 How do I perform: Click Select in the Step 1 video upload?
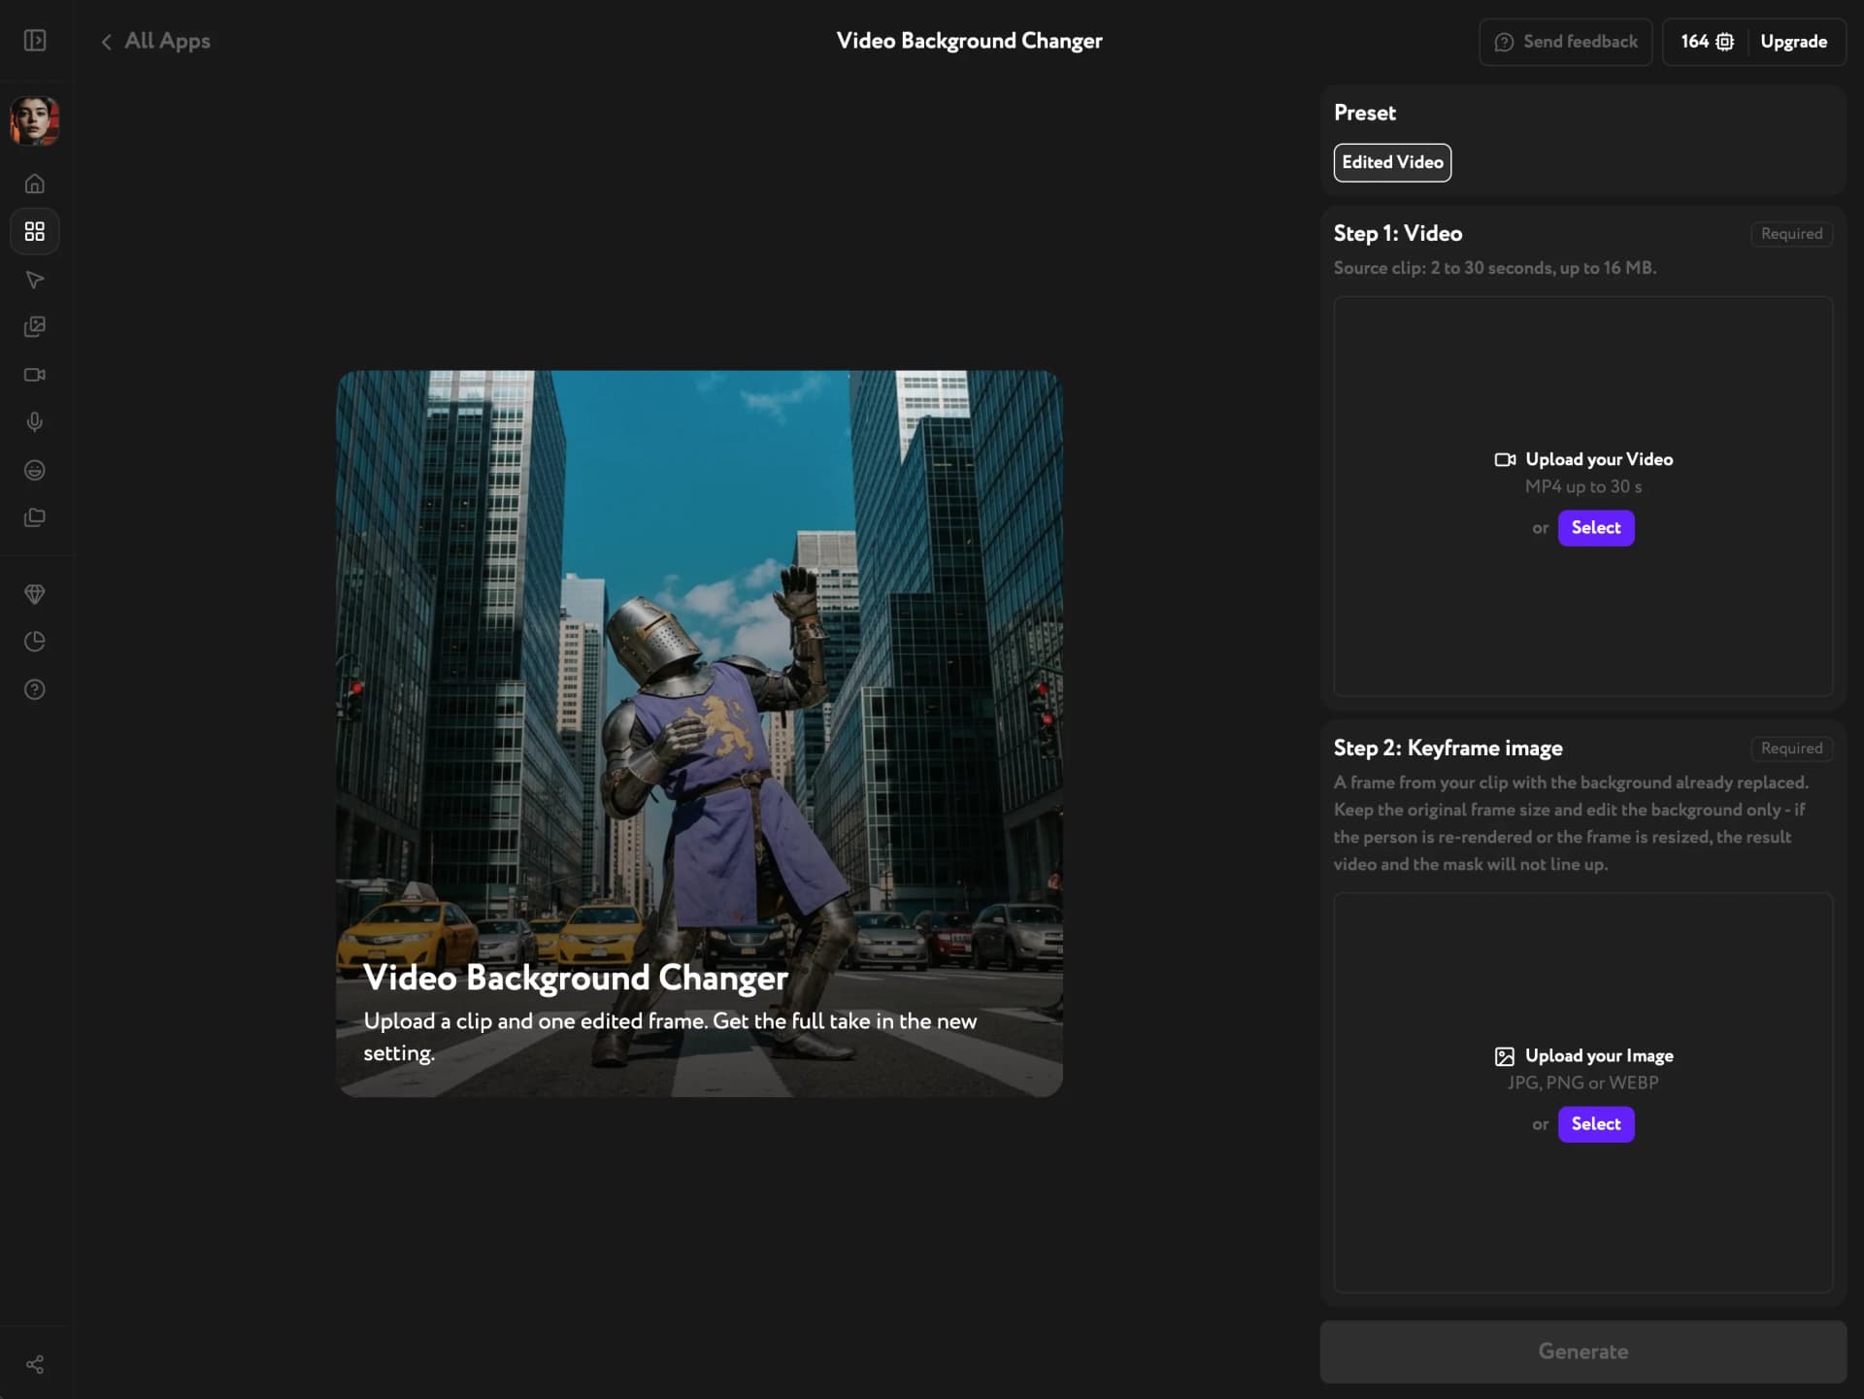point(1595,528)
